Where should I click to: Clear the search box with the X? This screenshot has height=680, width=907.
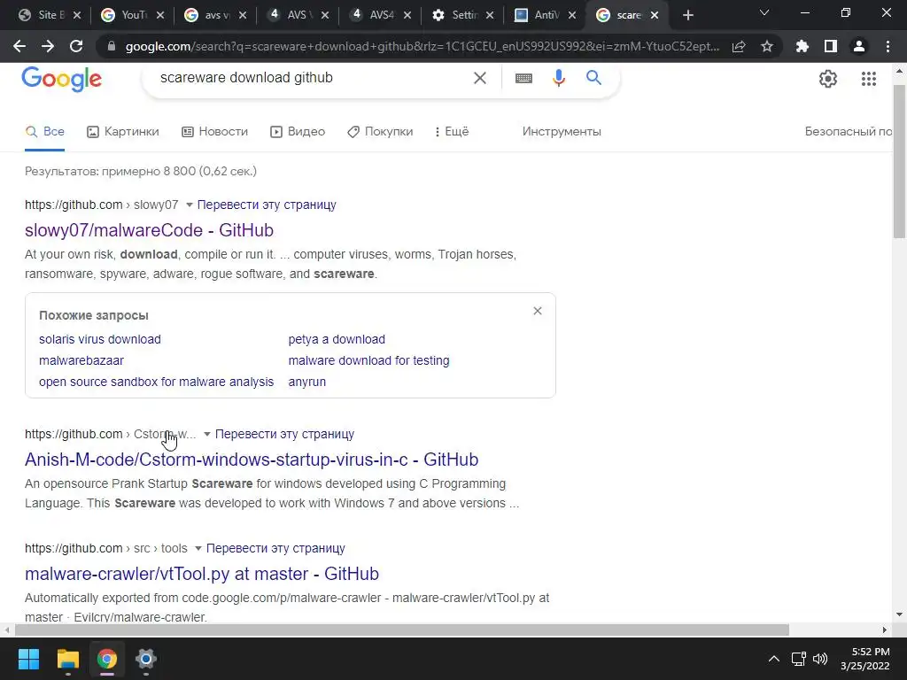click(x=479, y=78)
